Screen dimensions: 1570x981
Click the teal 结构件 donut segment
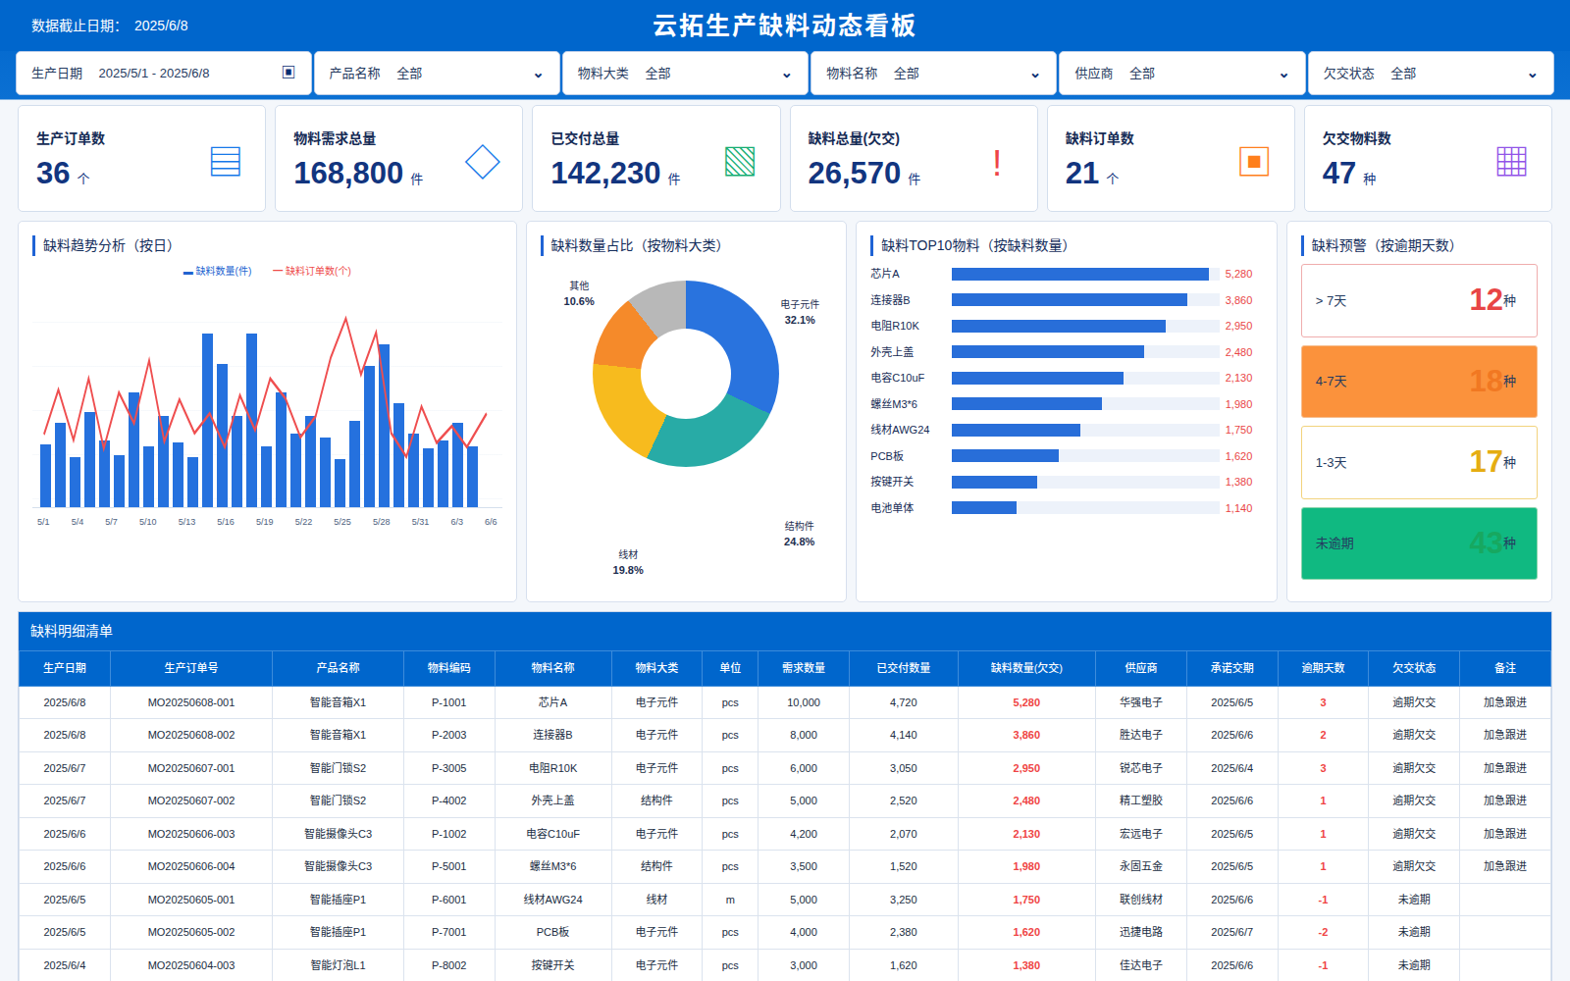click(x=710, y=439)
